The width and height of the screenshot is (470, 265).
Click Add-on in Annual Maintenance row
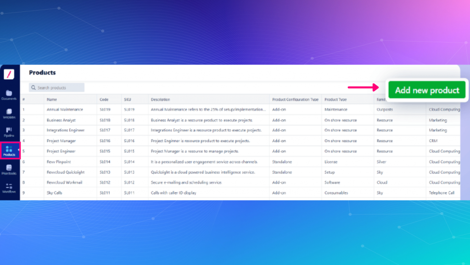point(279,109)
